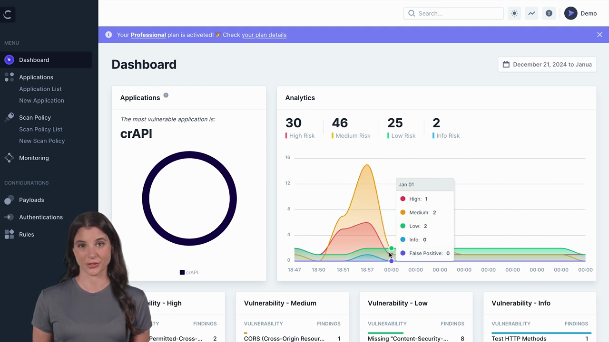The image size is (609, 342).
Task: Click the purple False Positive data point
Action: (x=391, y=261)
